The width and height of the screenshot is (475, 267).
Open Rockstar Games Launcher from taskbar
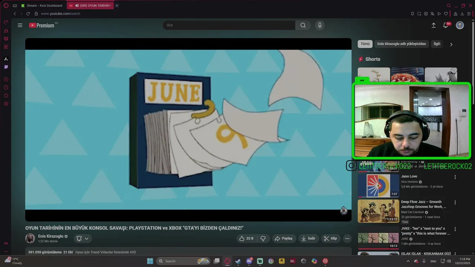coord(282,261)
